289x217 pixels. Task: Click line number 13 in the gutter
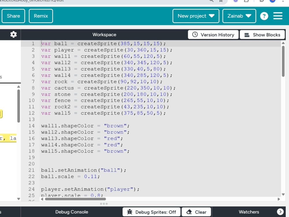[x=32, y=119]
